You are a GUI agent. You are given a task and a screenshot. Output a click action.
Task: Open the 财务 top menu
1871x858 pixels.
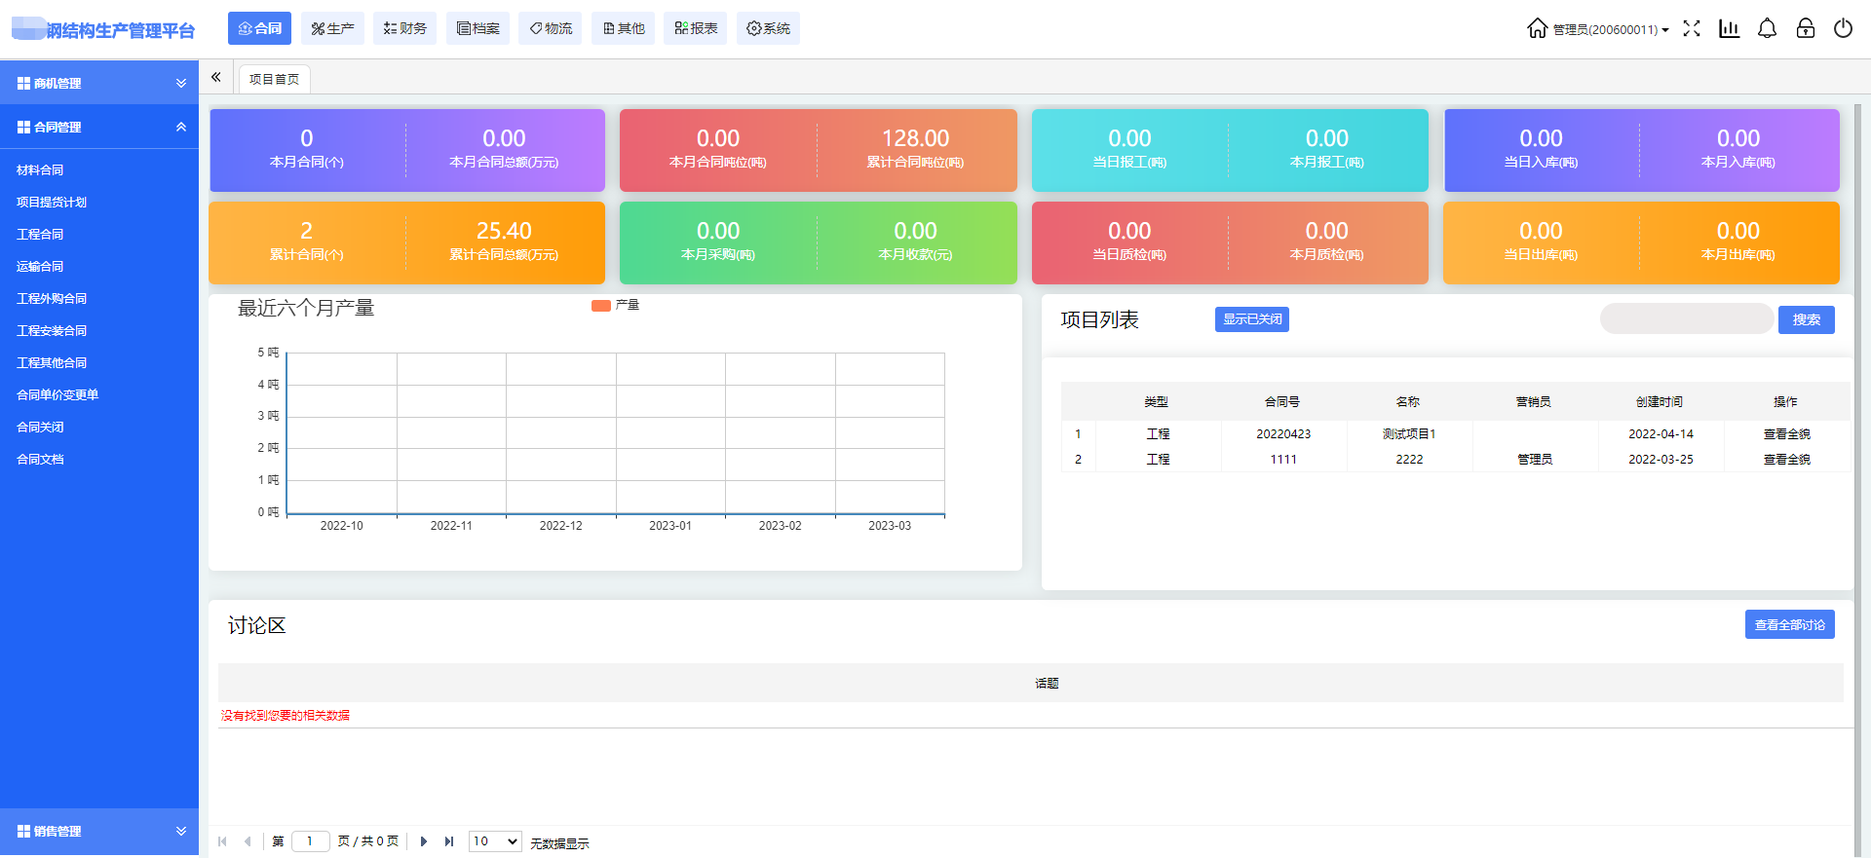click(404, 28)
